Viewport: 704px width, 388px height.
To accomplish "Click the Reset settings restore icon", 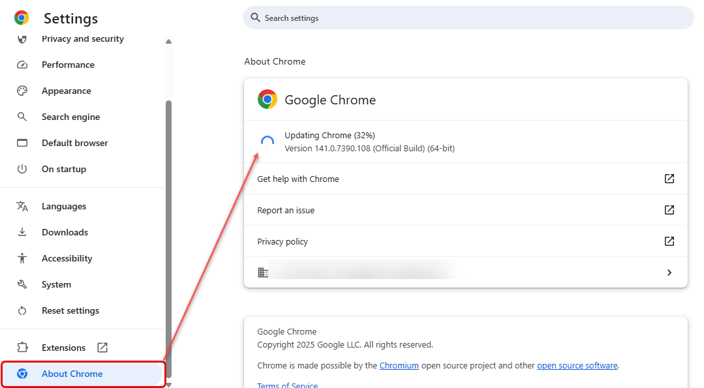I will click(22, 310).
